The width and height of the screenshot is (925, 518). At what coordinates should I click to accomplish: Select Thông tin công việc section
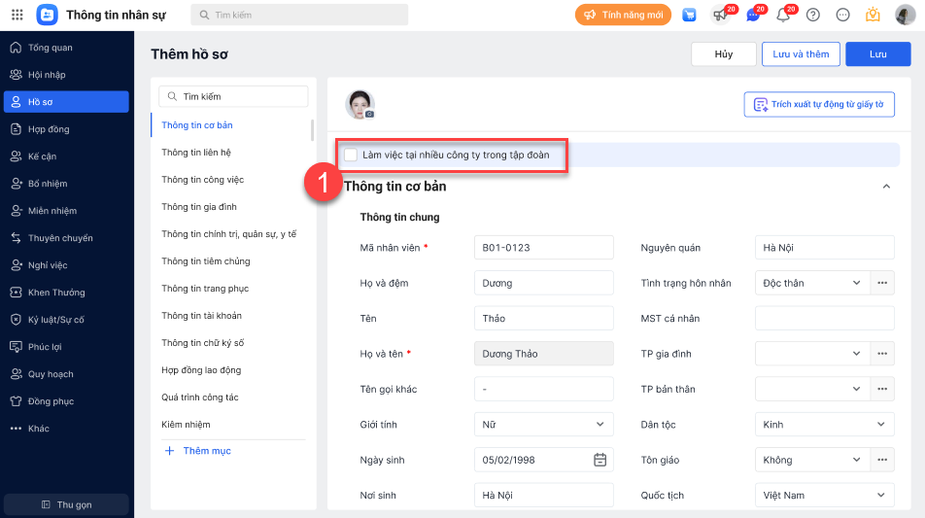point(203,180)
